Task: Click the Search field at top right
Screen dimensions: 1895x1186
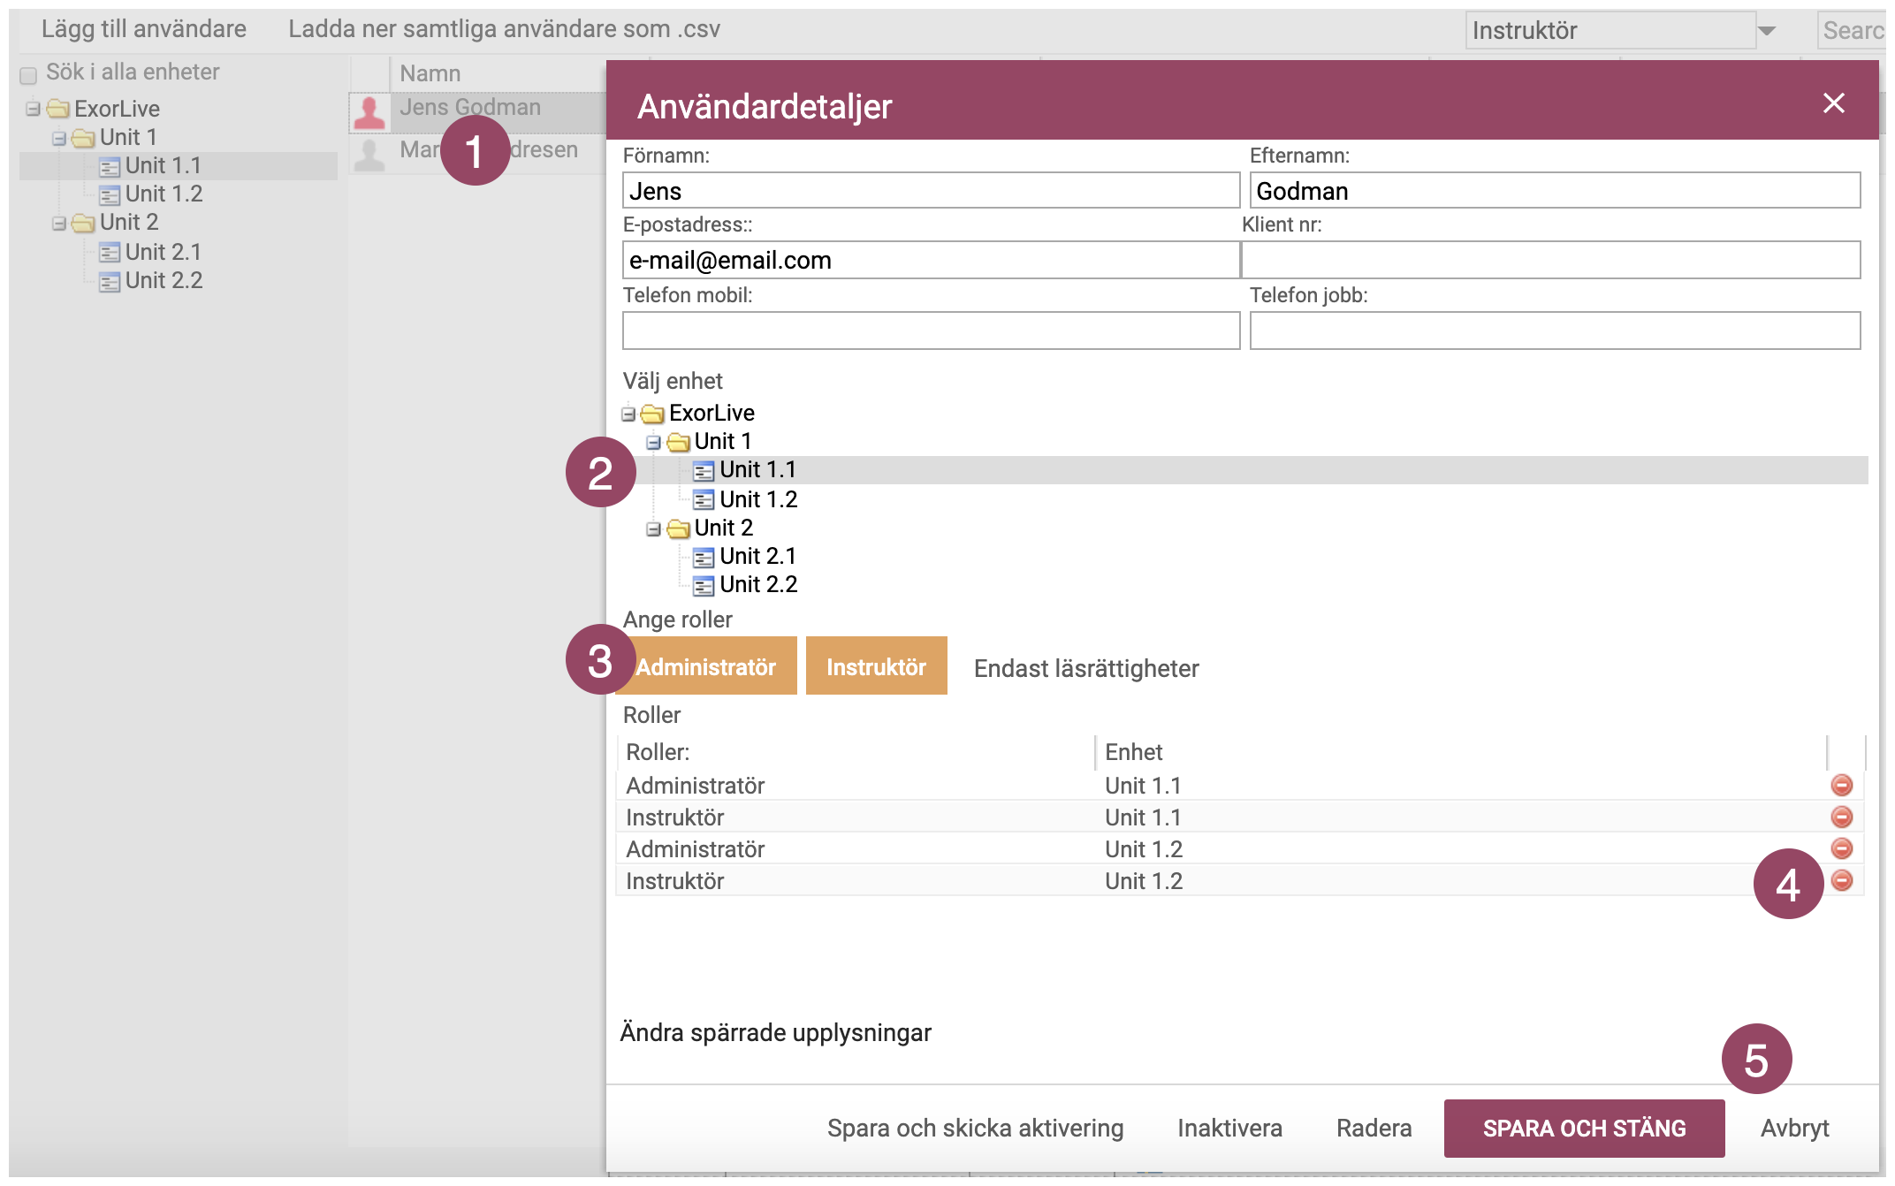Action: point(1852,30)
